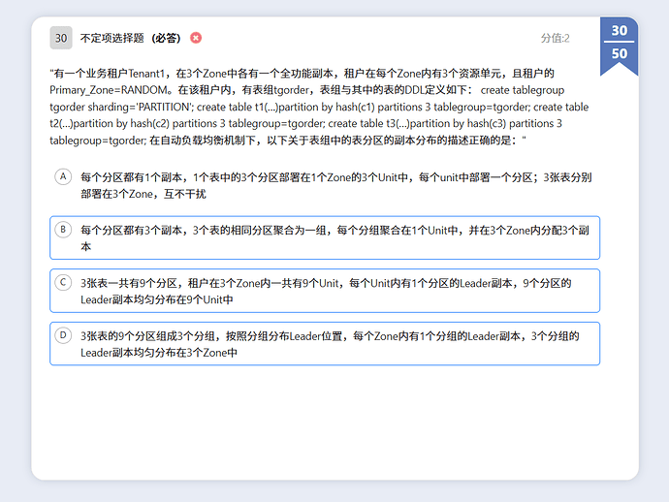This screenshot has height=502, width=669.
Task: Click the top number 30 in the bookmark
Action: (x=619, y=31)
